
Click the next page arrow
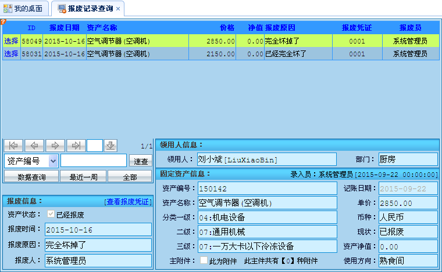(x=55, y=146)
